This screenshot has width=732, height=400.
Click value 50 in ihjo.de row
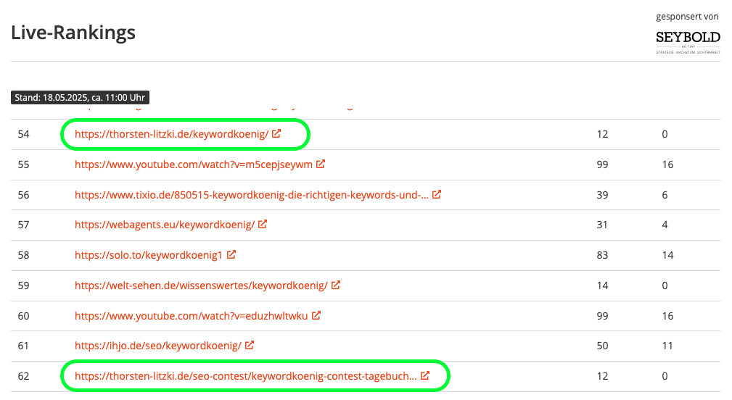click(x=602, y=346)
